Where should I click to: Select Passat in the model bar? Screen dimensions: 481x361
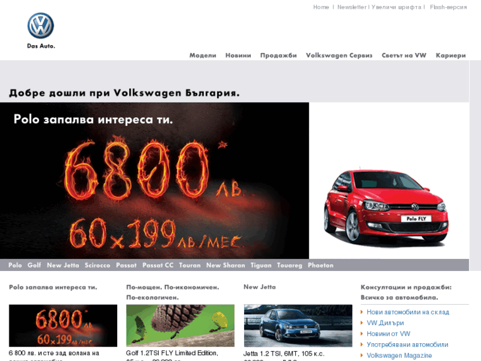coord(126,265)
